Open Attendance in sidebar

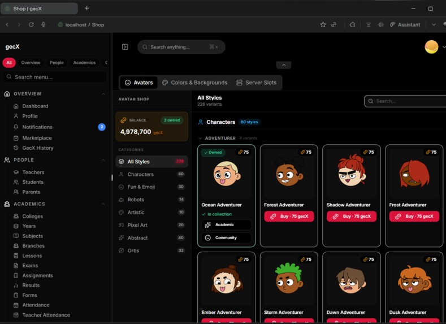(x=36, y=305)
